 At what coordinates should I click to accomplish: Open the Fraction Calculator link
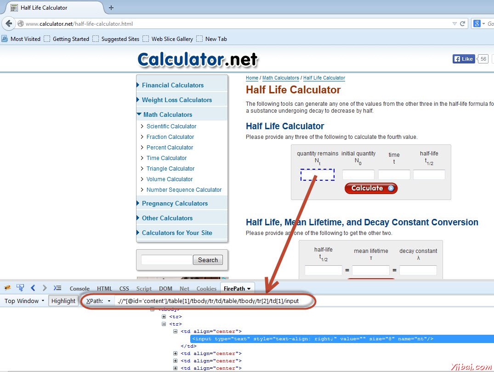pyautogui.click(x=170, y=137)
